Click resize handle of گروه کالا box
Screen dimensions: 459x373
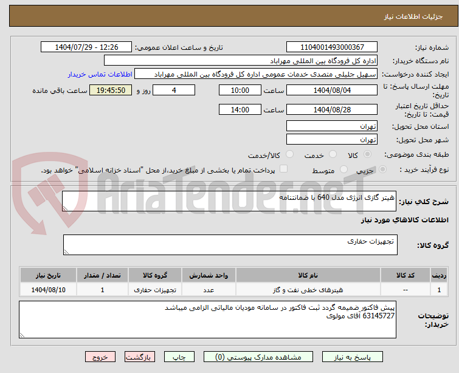coord(66,252)
